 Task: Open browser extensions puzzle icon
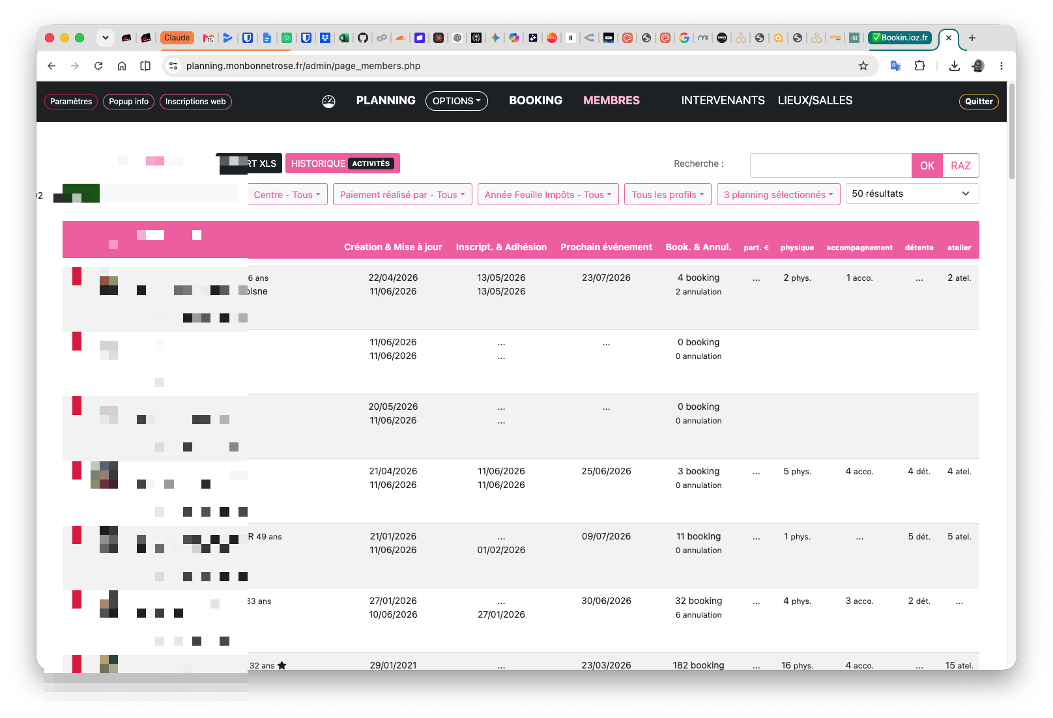point(919,66)
